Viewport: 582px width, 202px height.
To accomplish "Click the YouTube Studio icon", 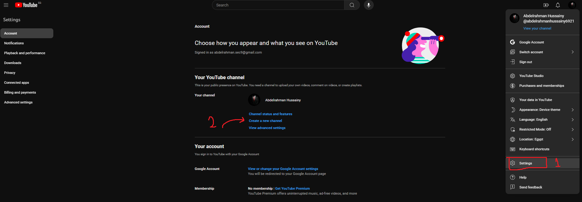I will click(x=512, y=76).
